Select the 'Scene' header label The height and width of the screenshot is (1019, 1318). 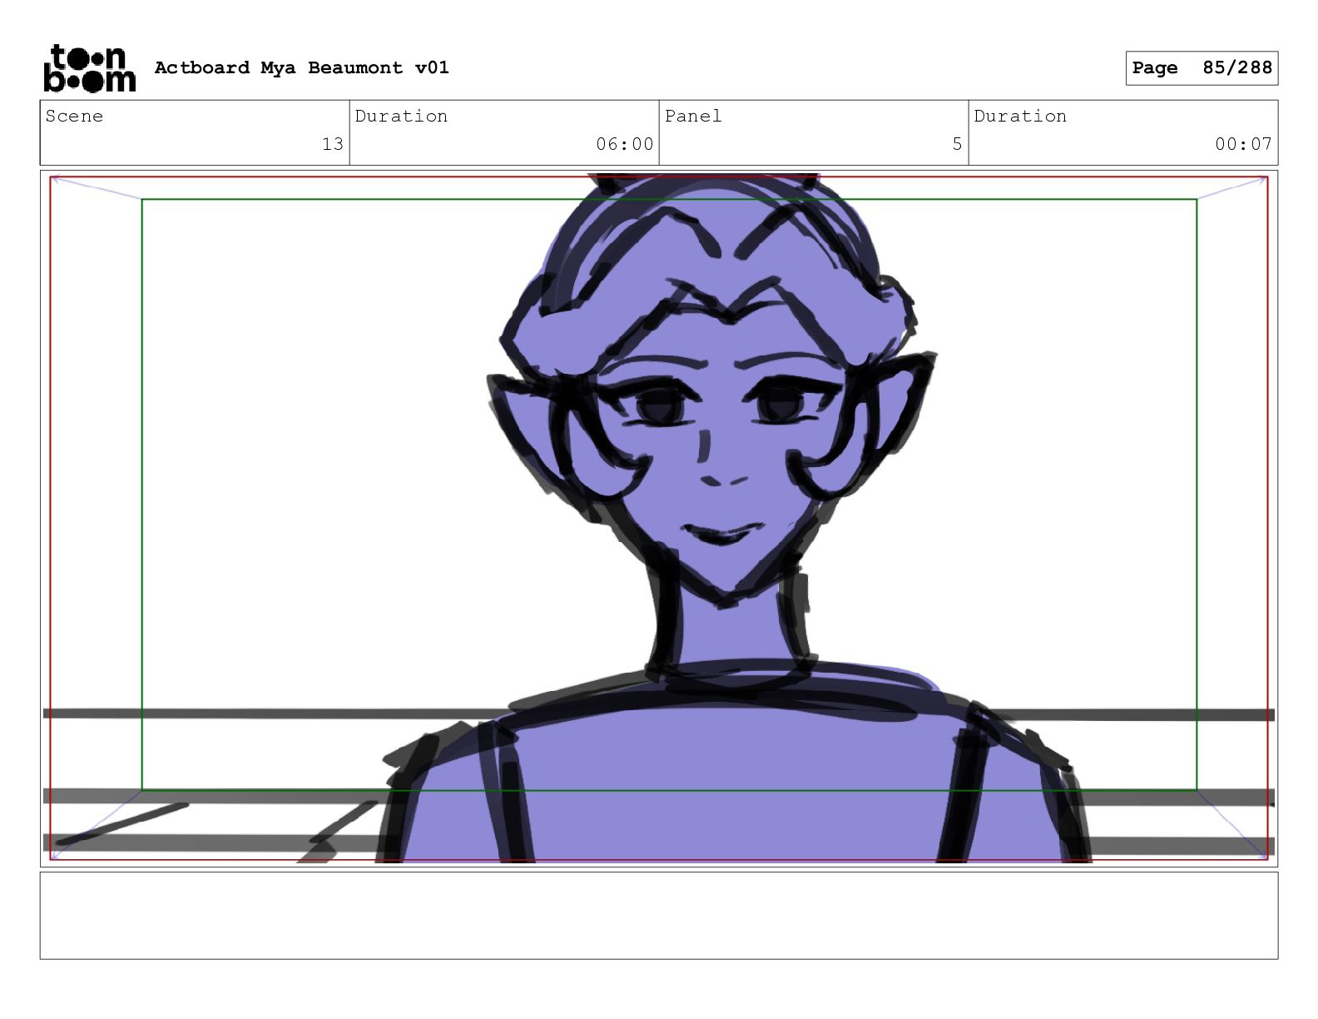[74, 117]
